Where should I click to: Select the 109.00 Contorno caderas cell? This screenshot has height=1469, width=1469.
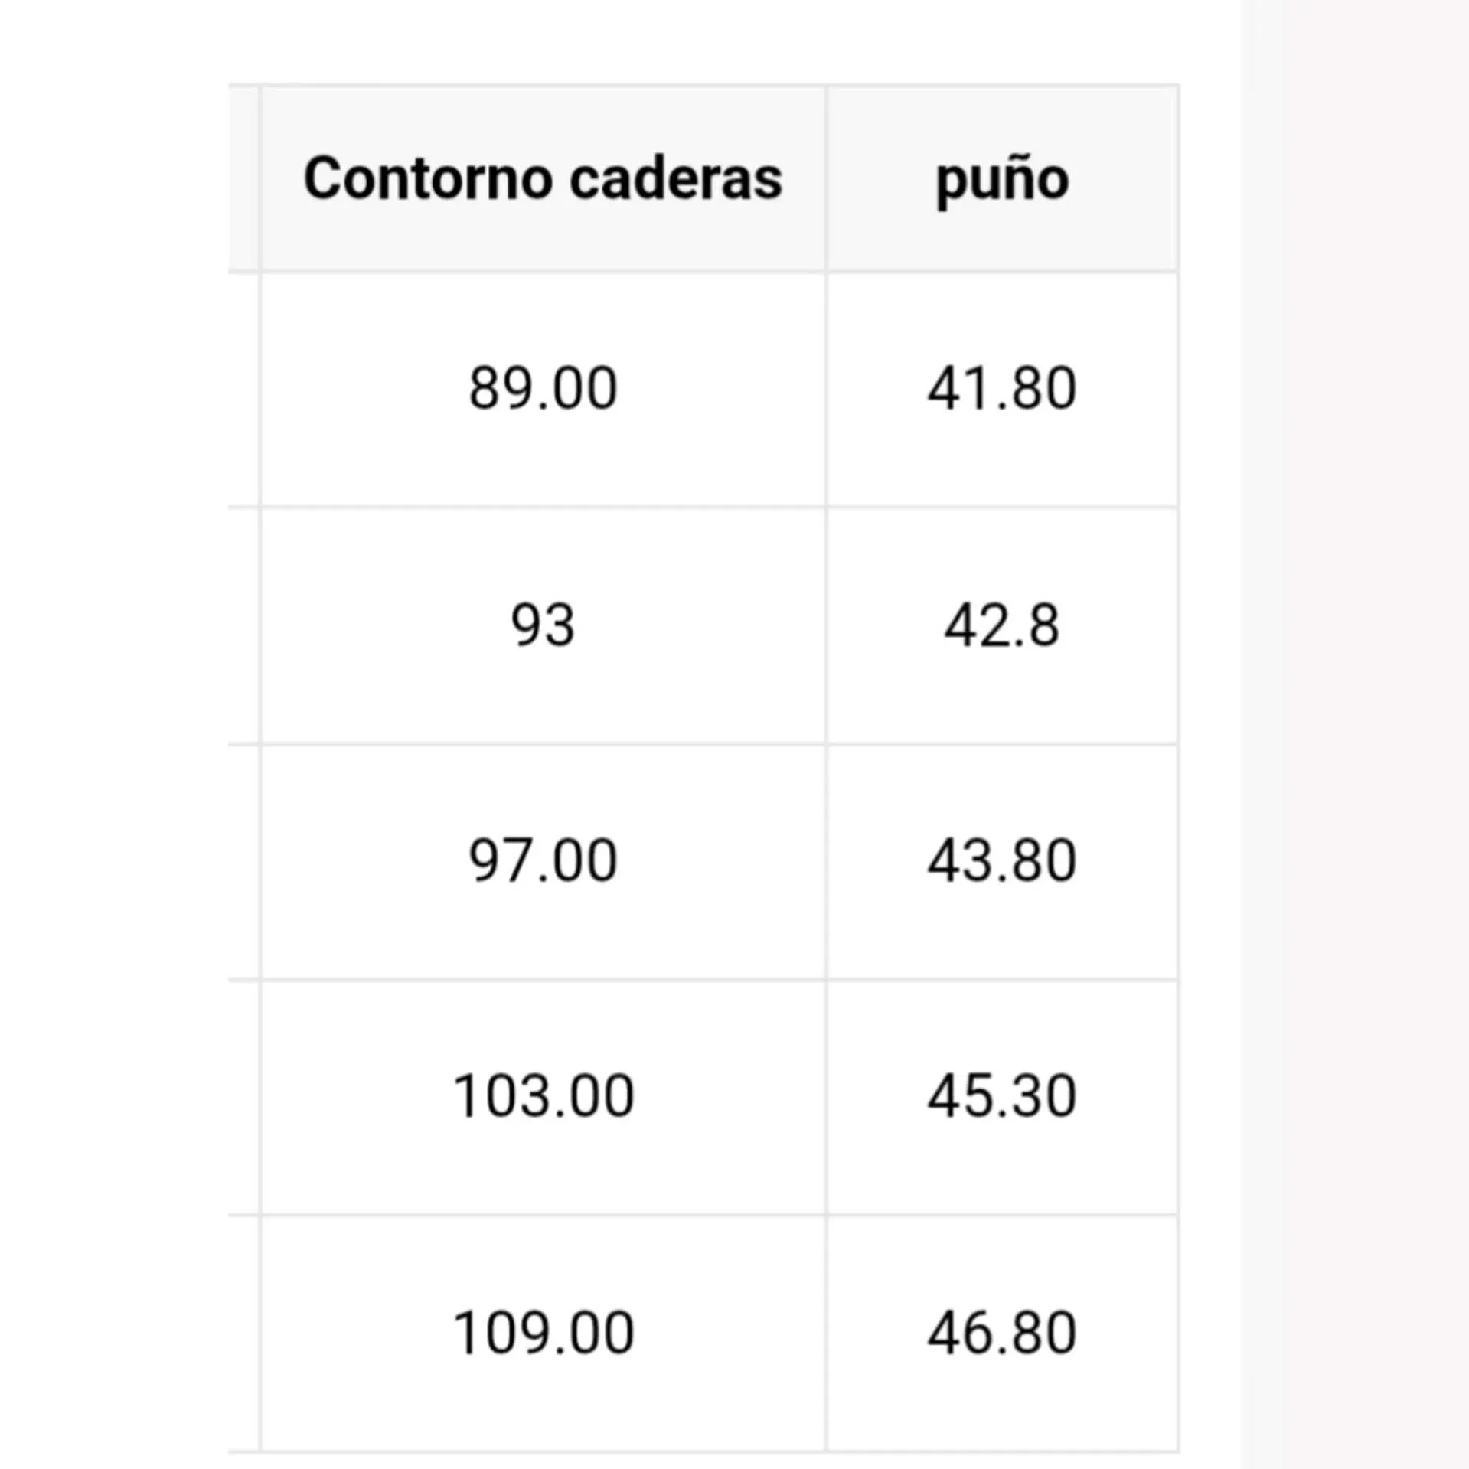[x=543, y=1333]
